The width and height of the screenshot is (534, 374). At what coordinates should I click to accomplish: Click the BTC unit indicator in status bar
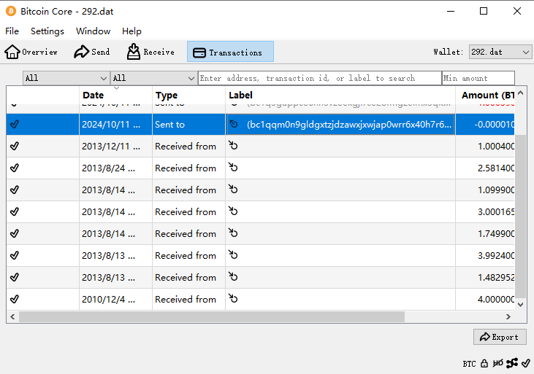469,363
